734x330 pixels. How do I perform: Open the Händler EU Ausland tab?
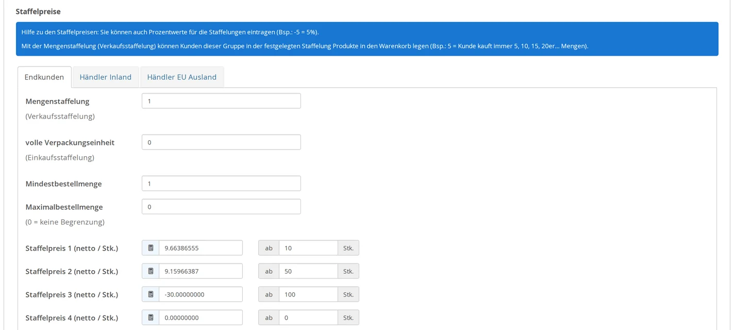pyautogui.click(x=182, y=77)
